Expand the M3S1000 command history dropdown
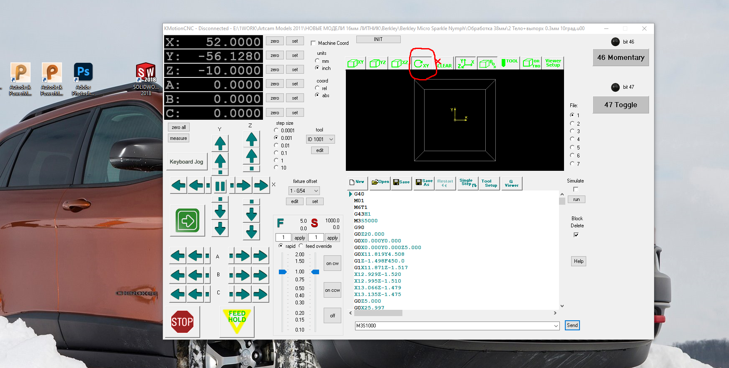 (x=556, y=326)
